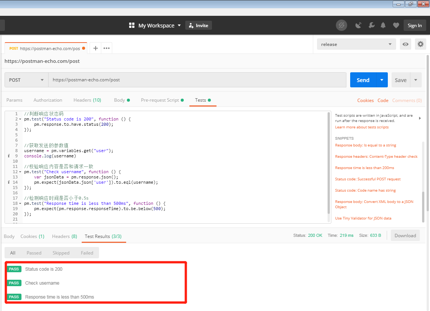Open the release environment dropdown
This screenshot has width=430, height=311.
pos(356,44)
